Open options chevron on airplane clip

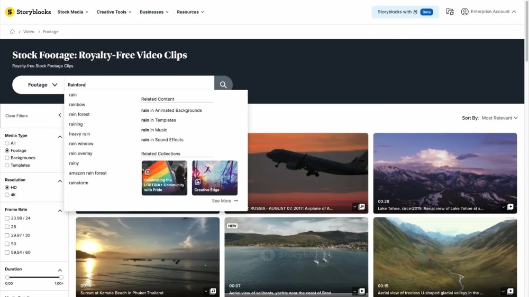click(354, 207)
